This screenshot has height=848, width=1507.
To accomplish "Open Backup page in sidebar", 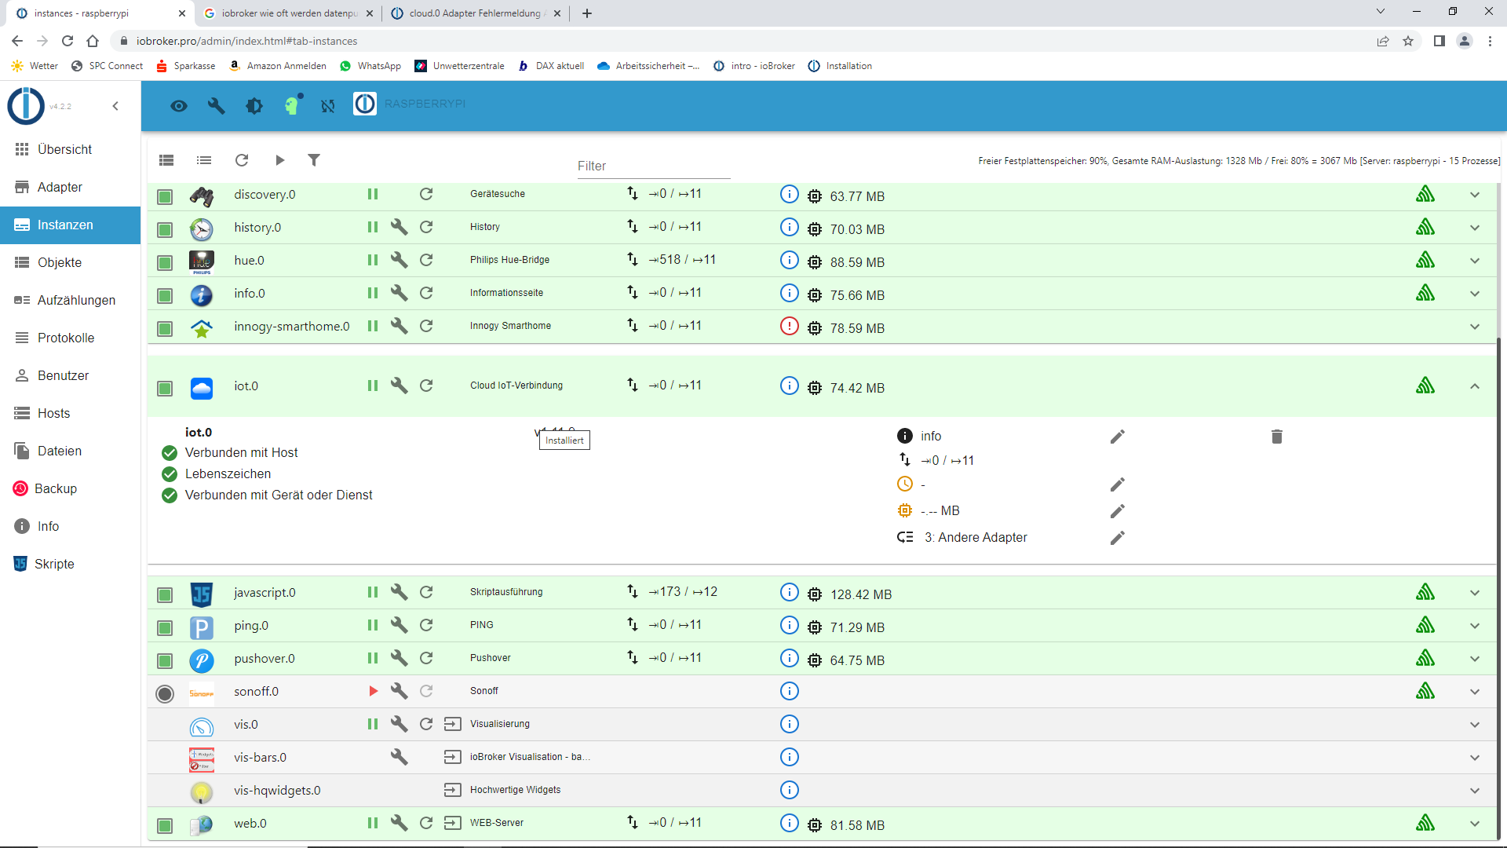I will (70, 488).
